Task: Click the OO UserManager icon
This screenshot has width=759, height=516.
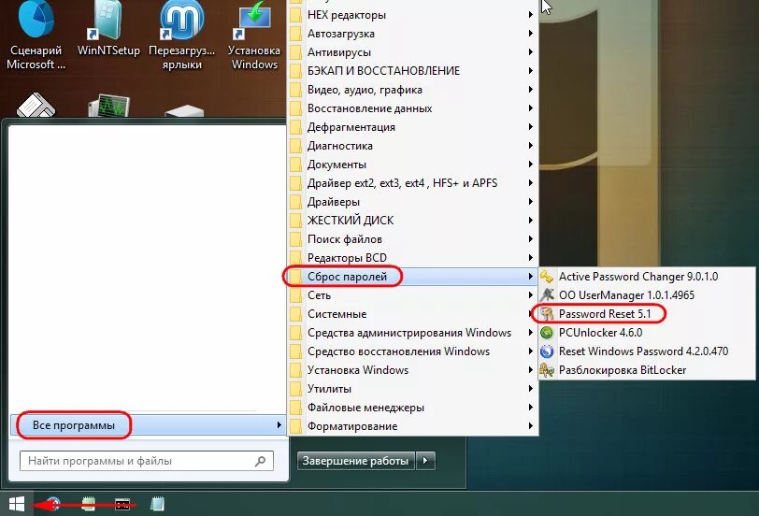Action: coord(547,295)
